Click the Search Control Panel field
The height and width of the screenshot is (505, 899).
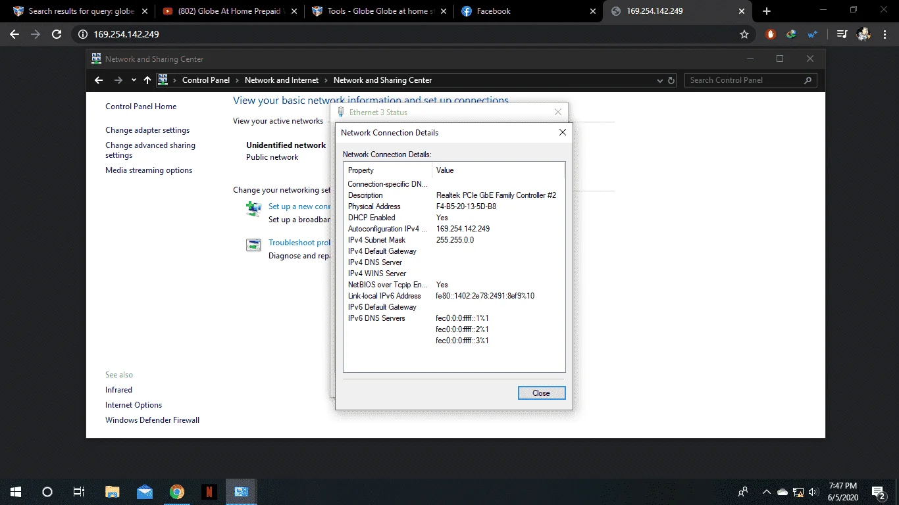point(751,80)
